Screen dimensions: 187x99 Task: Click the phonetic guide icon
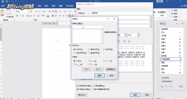[x=53, y=12]
